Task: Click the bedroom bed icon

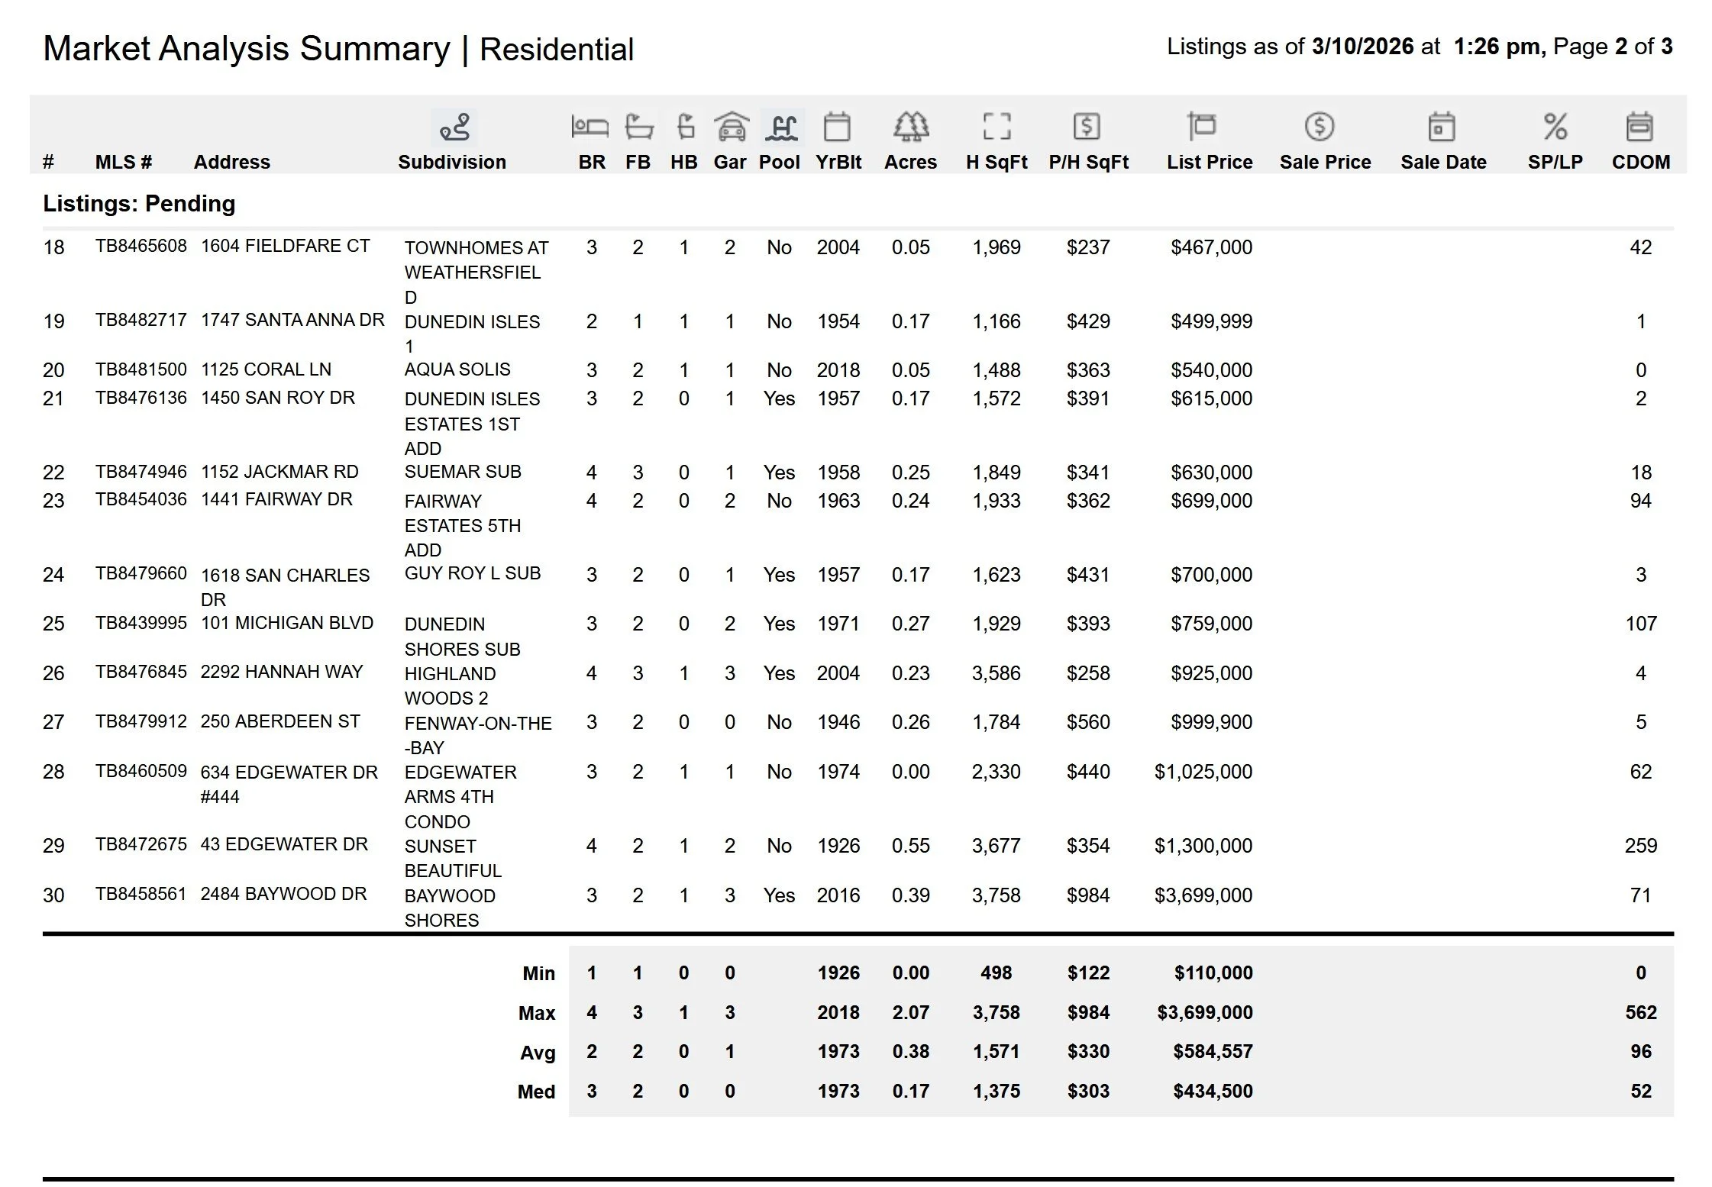Action: [590, 127]
